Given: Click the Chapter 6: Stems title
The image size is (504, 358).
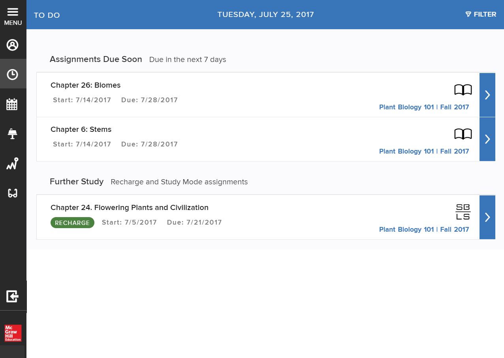Looking at the screenshot, I should [81, 129].
